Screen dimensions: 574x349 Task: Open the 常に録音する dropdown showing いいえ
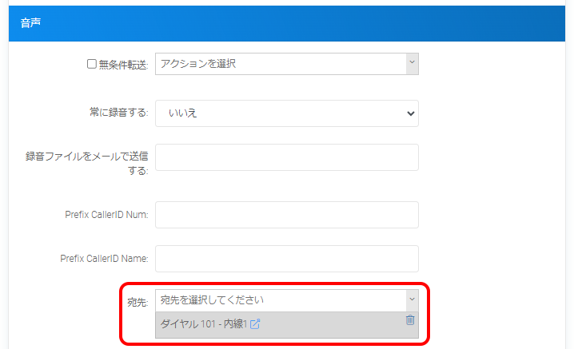tap(286, 113)
